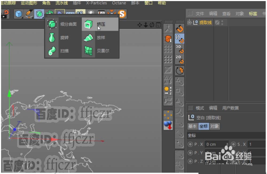Choose the 细分曲面 subdivision surface generator
This screenshot has width=267, height=174.
coord(63,24)
